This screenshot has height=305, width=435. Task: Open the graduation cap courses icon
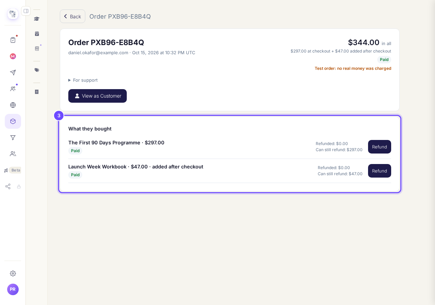pyautogui.click(x=37, y=19)
